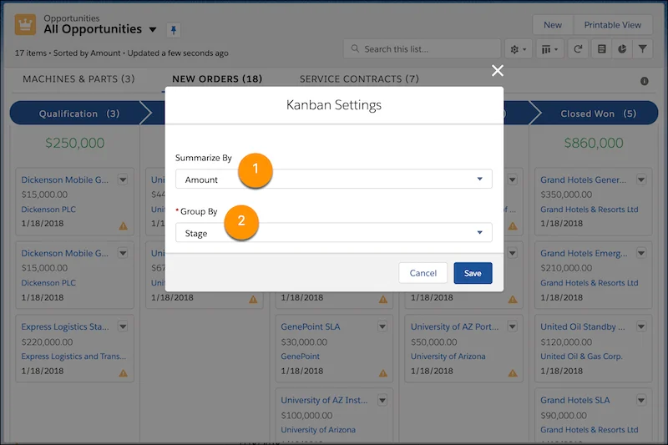The height and width of the screenshot is (445, 668).
Task: Switch to Machines & Parts tab
Action: (x=78, y=79)
